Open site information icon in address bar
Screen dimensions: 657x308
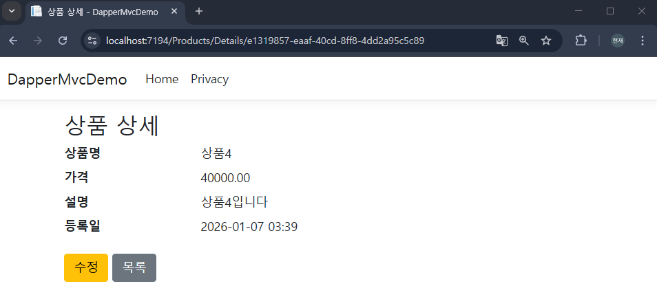pos(92,41)
